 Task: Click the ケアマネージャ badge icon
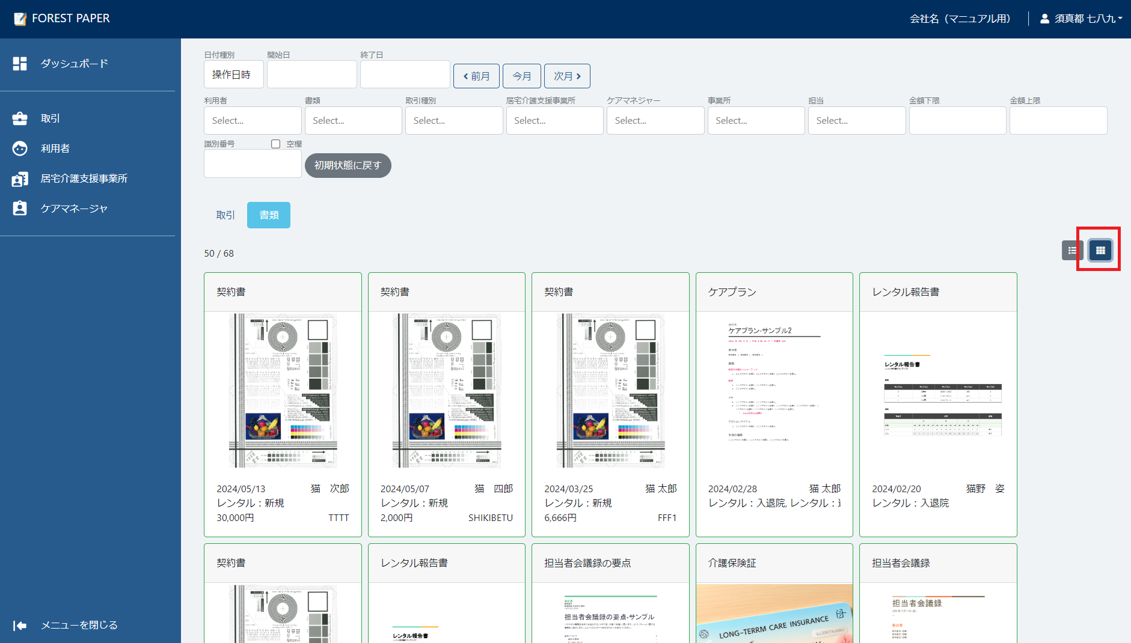click(x=20, y=209)
